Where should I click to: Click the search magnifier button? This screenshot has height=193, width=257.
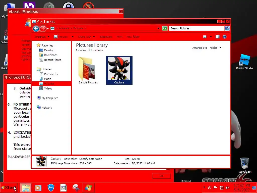click(x=227, y=28)
